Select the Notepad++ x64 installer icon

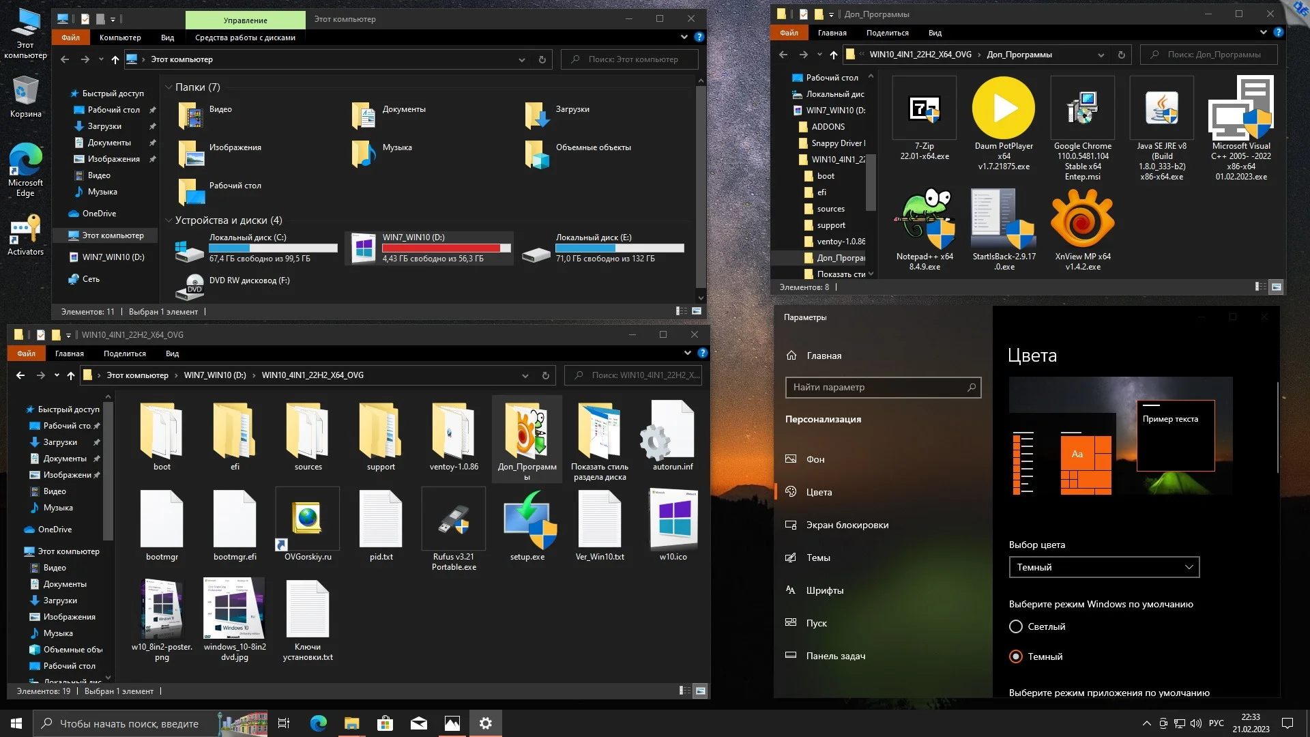[925, 220]
